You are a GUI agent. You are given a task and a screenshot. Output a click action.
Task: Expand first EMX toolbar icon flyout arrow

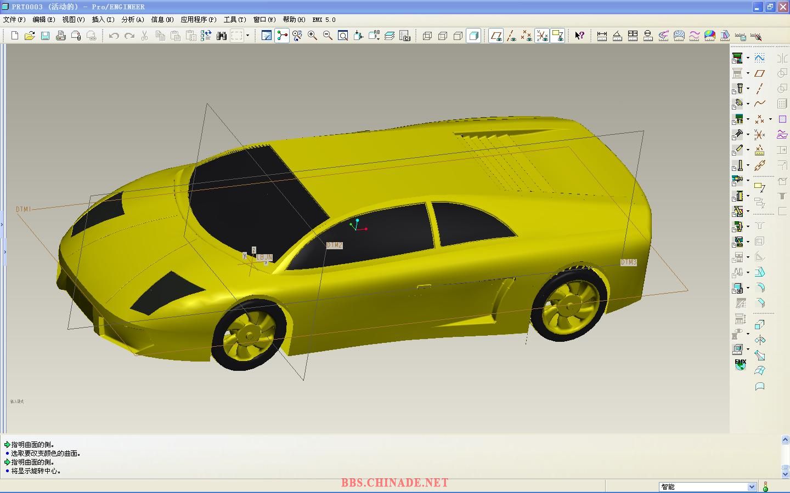point(748,58)
